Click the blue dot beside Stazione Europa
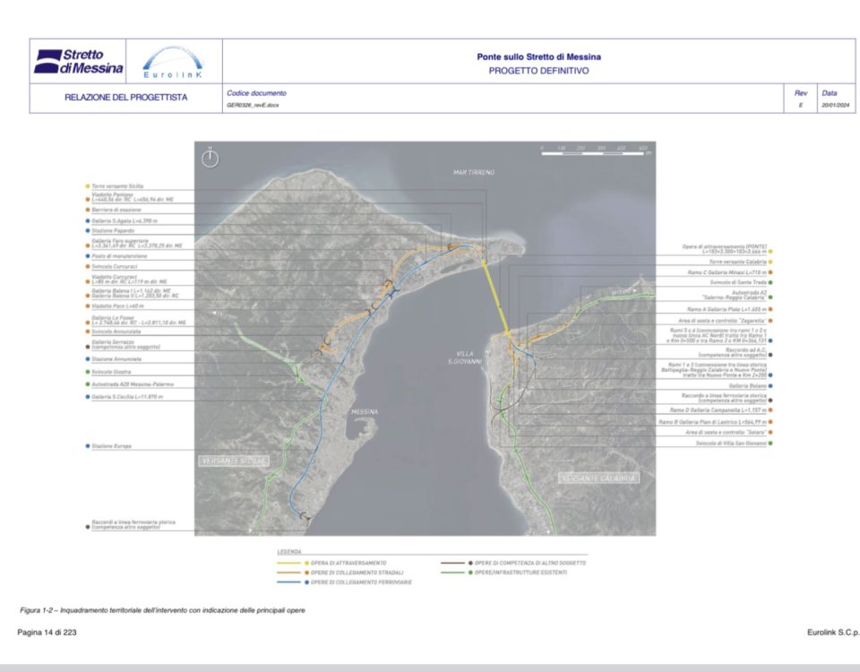This screenshot has width=860, height=672. [x=87, y=445]
